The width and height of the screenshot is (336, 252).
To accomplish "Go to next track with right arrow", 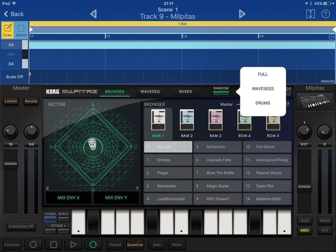I will (242, 14).
